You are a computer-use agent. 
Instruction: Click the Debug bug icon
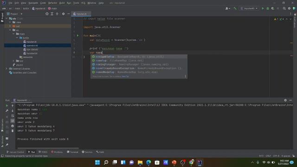pyautogui.click(x=268, y=8)
